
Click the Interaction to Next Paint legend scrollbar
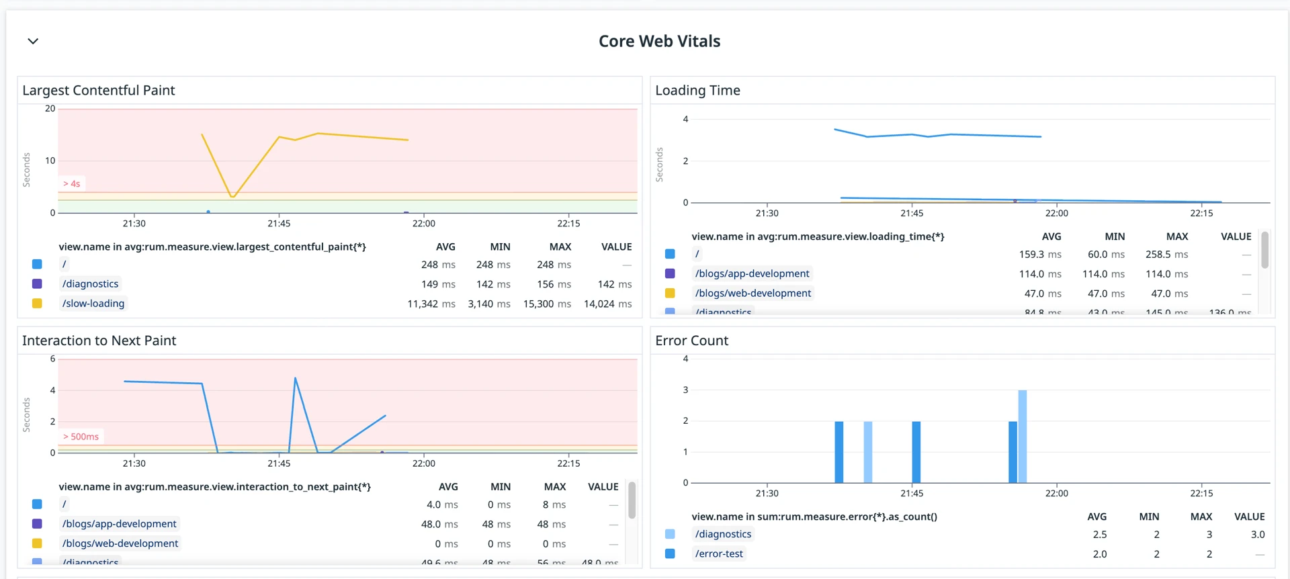coord(632,500)
